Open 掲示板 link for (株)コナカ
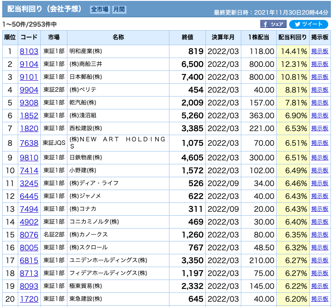The image size is (334, 307). tap(319, 209)
